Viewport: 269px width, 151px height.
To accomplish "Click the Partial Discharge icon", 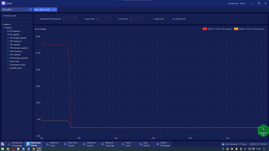I will coord(158,144).
